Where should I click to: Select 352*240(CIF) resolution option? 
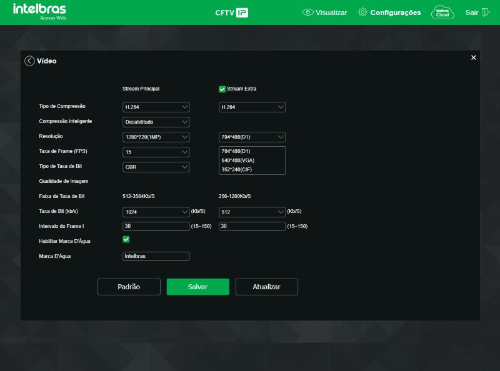pyautogui.click(x=252, y=169)
